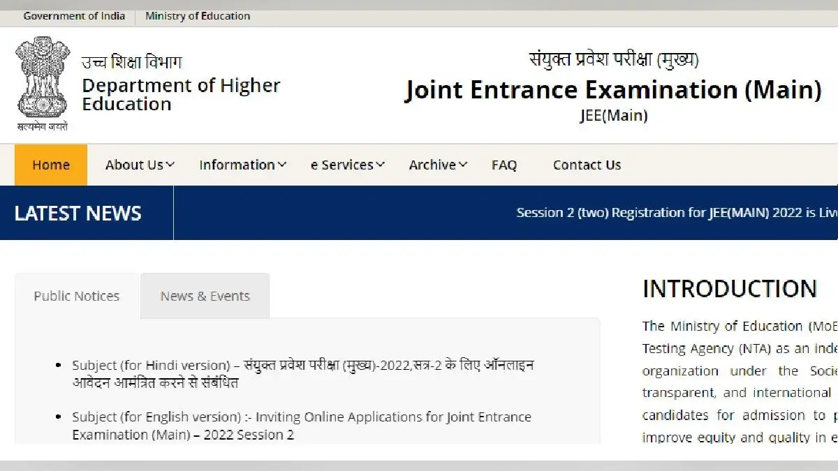Expand the e Services chevron arrow

click(381, 165)
